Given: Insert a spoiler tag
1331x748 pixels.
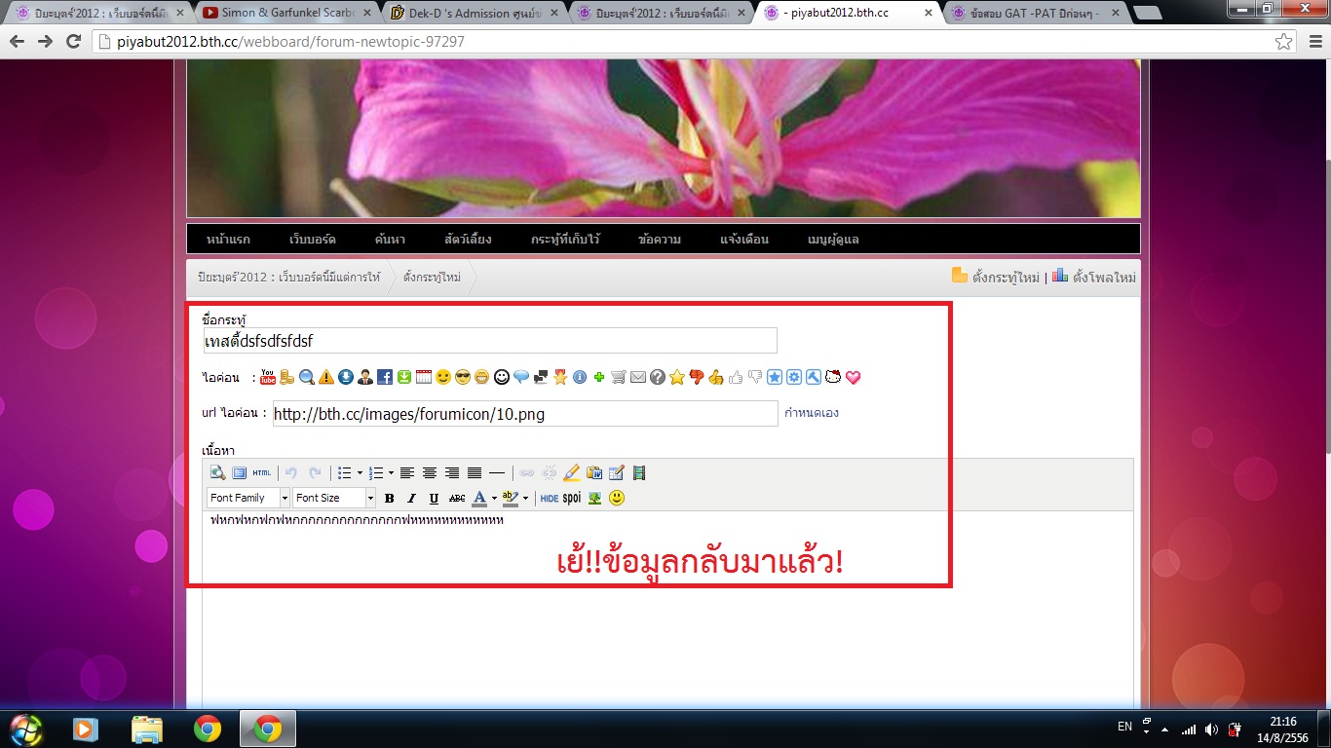Looking at the screenshot, I should (x=572, y=498).
